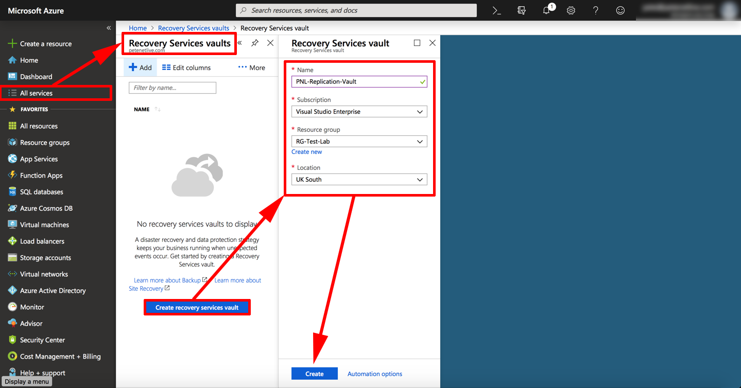Click Automation options link
741x388 pixels.
pos(375,374)
